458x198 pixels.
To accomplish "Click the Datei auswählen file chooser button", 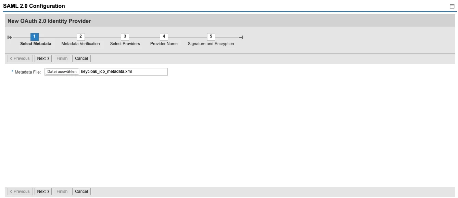I will point(62,72).
